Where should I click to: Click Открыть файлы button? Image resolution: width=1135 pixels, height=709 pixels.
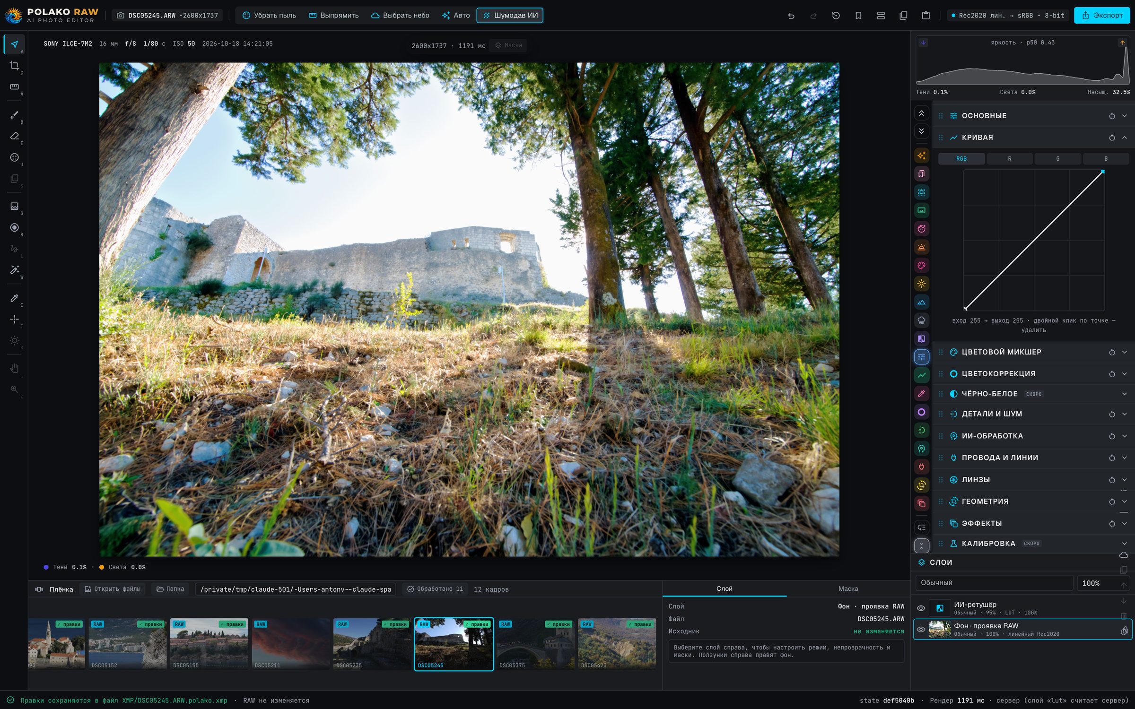point(113,589)
